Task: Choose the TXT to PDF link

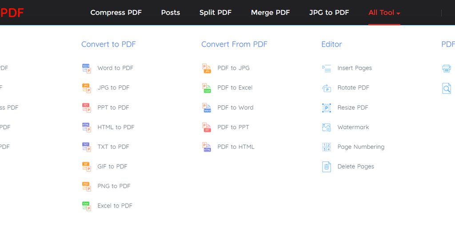Action: click(x=113, y=147)
